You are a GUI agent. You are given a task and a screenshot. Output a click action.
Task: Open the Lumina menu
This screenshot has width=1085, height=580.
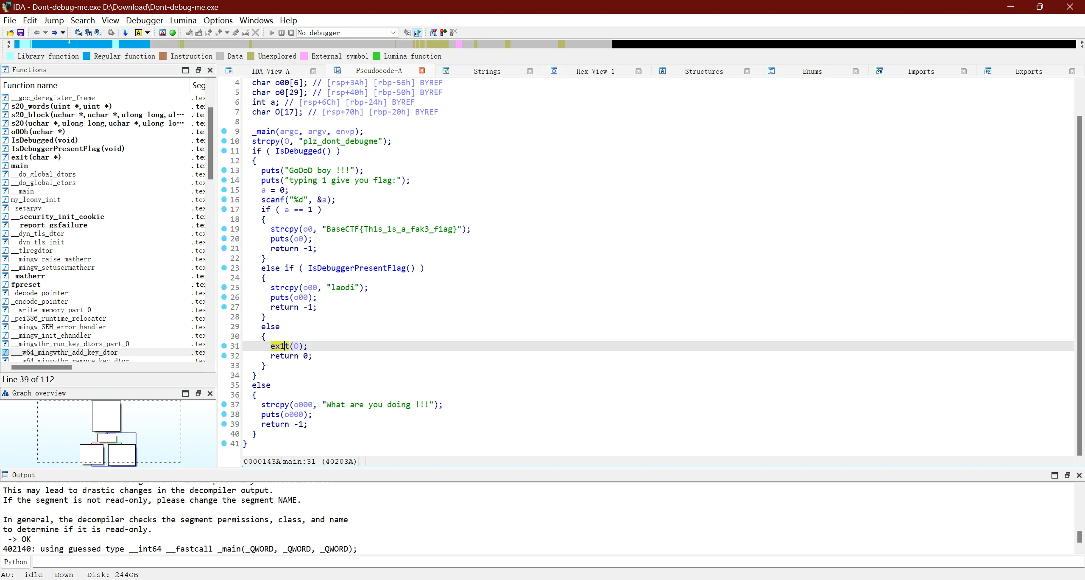point(183,20)
